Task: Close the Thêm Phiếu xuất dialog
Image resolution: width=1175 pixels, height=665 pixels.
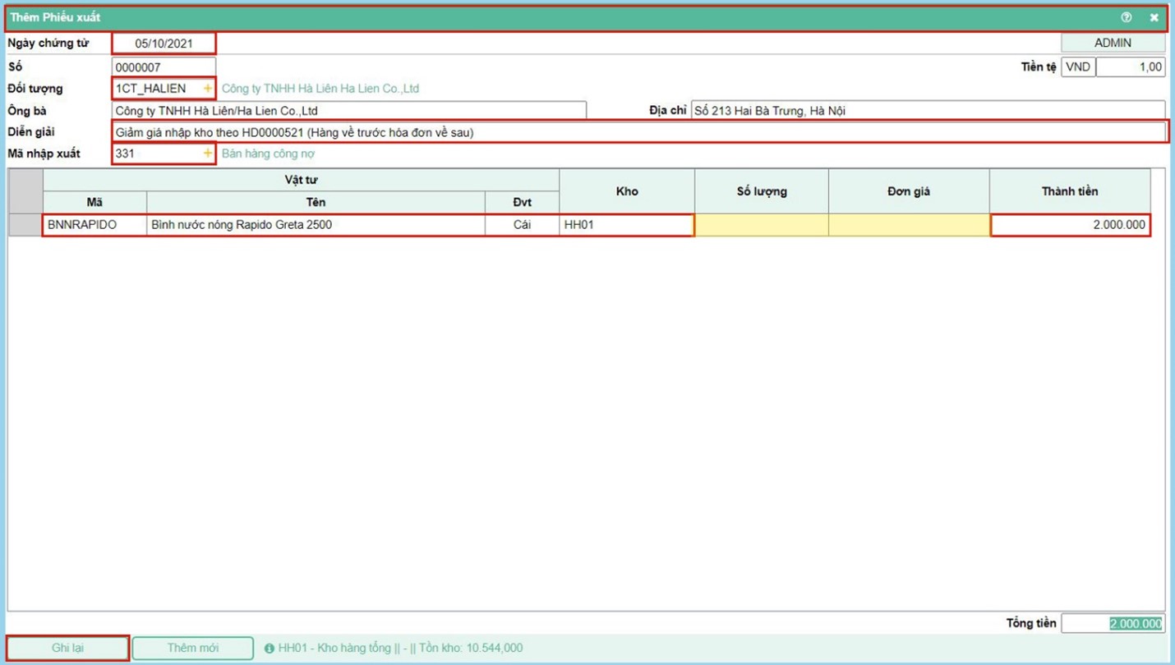Action: [1154, 17]
